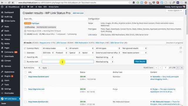Viewport: 188px width, 106px height.
Task: Click the browser back arrow
Action: [2, 3]
